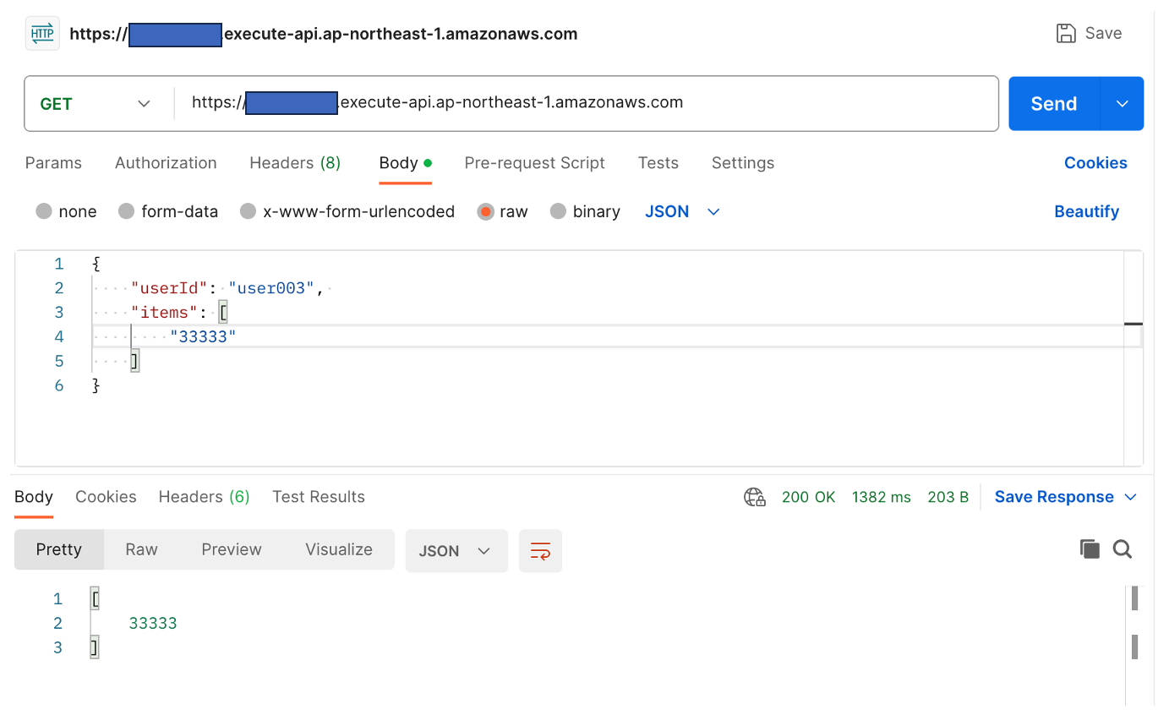Copy the response body to clipboard
The height and width of the screenshot is (726, 1169).
click(x=1090, y=549)
